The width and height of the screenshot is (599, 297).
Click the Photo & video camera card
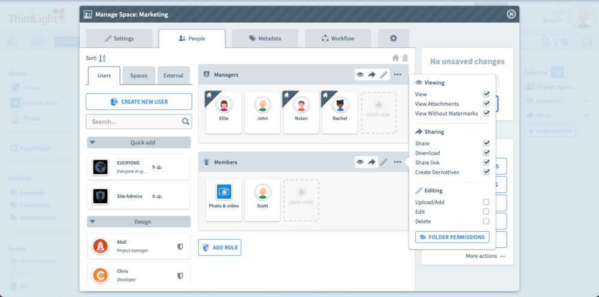tap(224, 200)
